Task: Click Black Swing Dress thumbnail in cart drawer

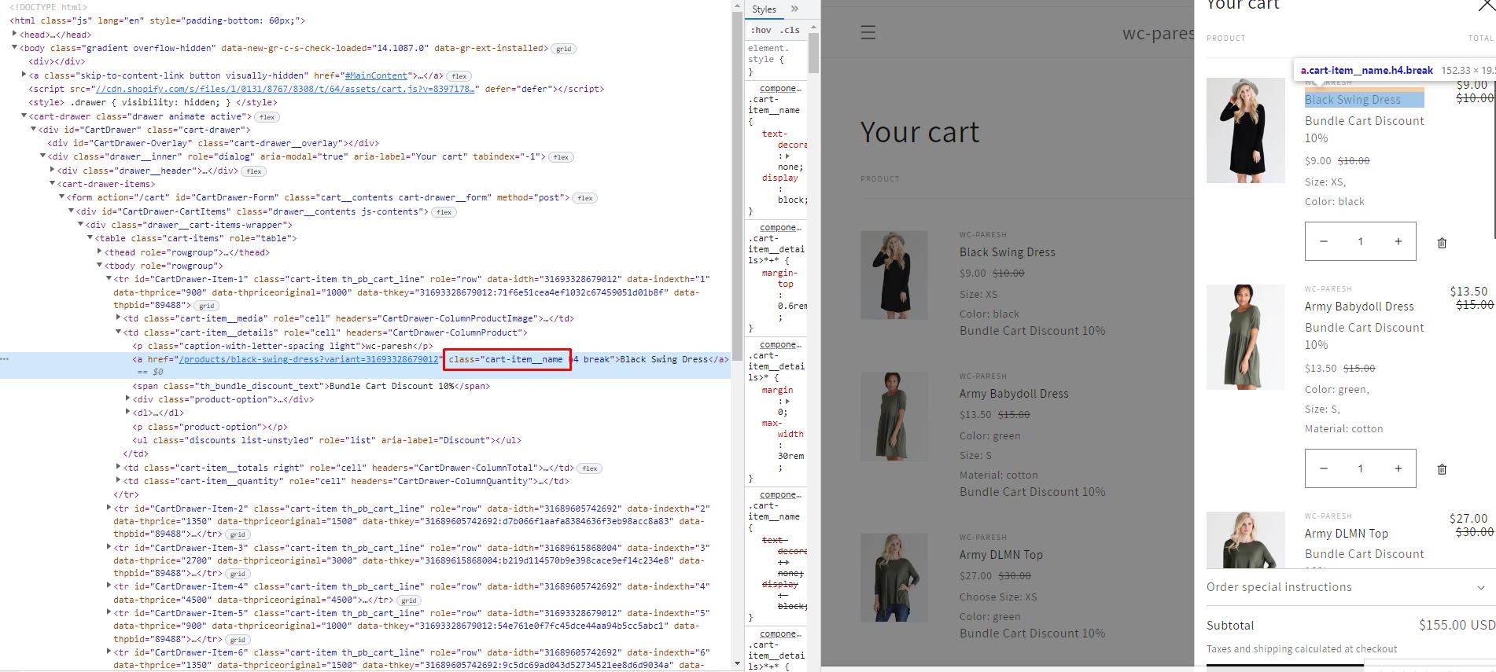Action: [1246, 130]
